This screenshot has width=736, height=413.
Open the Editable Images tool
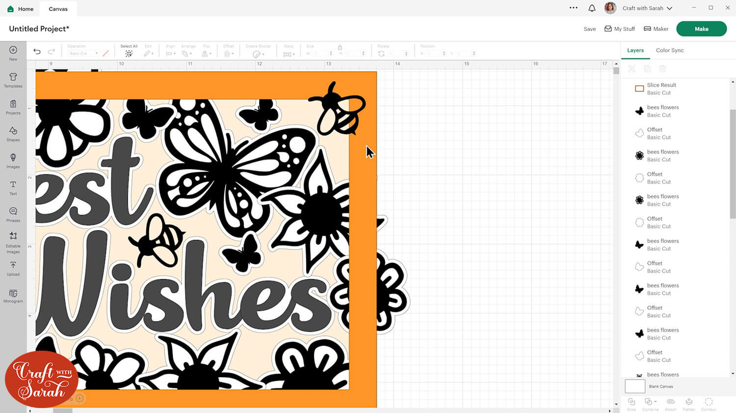[13, 242]
